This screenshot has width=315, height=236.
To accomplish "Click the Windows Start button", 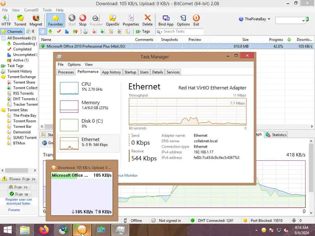I will pyautogui.click(x=7, y=230).
